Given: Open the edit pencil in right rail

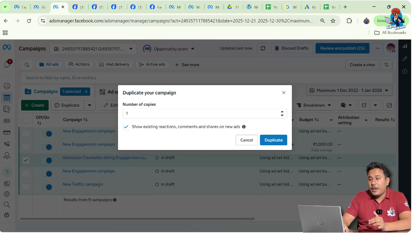Looking at the screenshot, I should point(405,58).
